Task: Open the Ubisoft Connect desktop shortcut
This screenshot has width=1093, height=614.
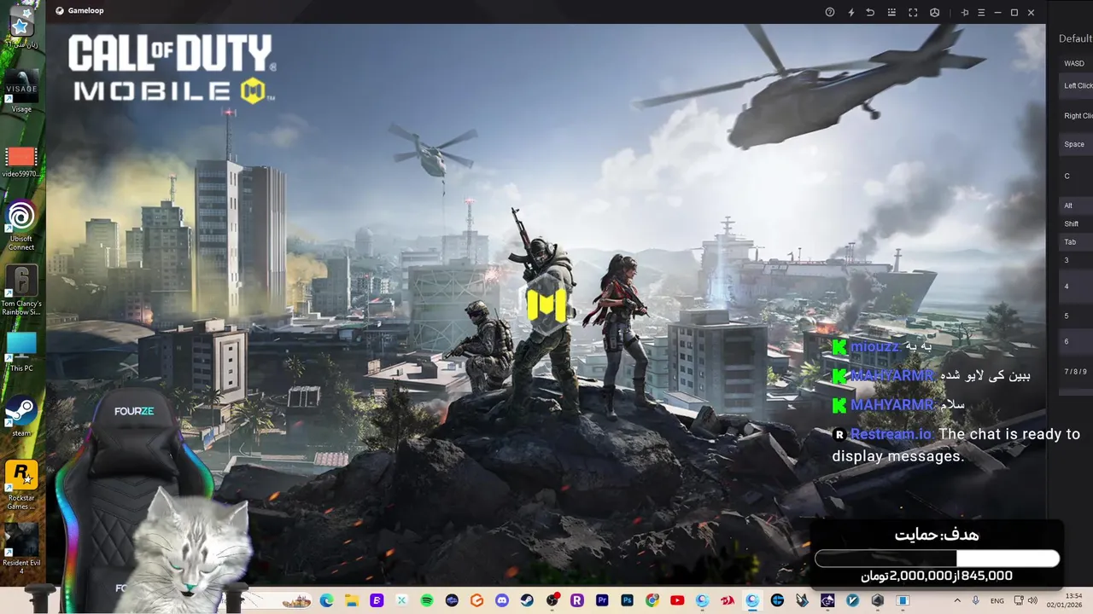Action: [x=21, y=225]
